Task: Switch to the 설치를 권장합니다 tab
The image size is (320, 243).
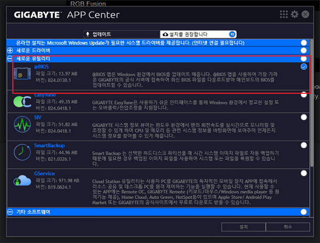Action: coord(198,34)
